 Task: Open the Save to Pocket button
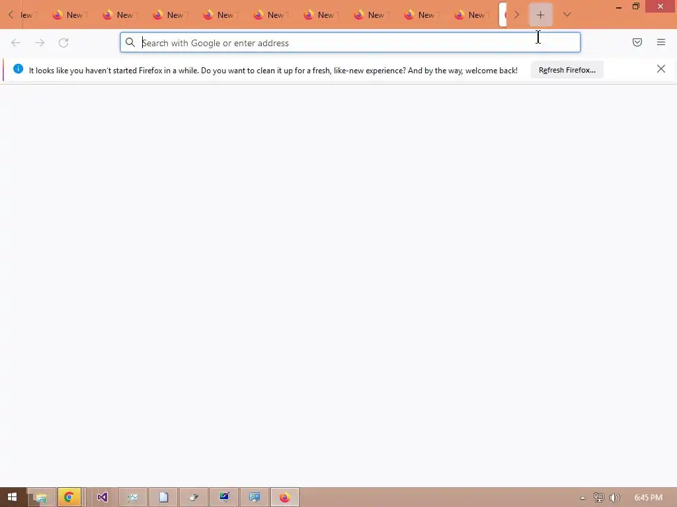(x=637, y=42)
